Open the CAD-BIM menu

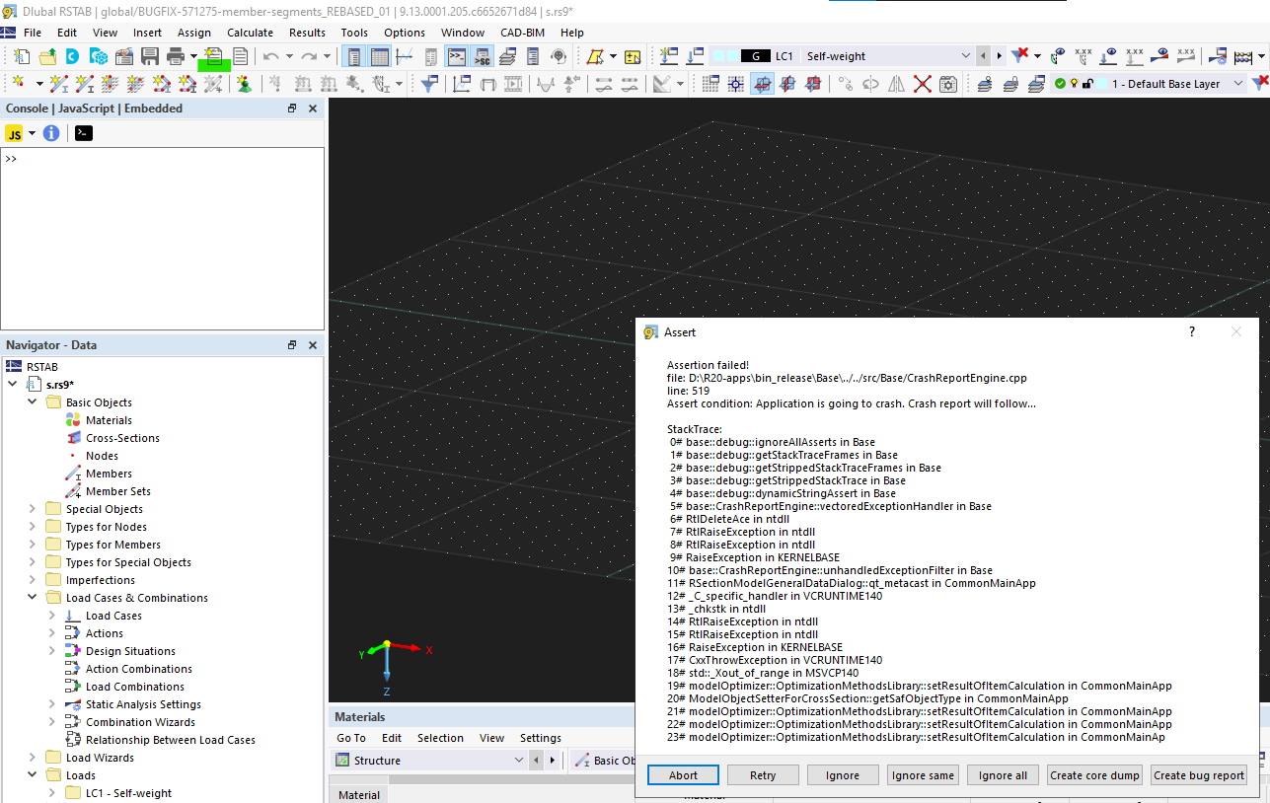click(x=522, y=33)
